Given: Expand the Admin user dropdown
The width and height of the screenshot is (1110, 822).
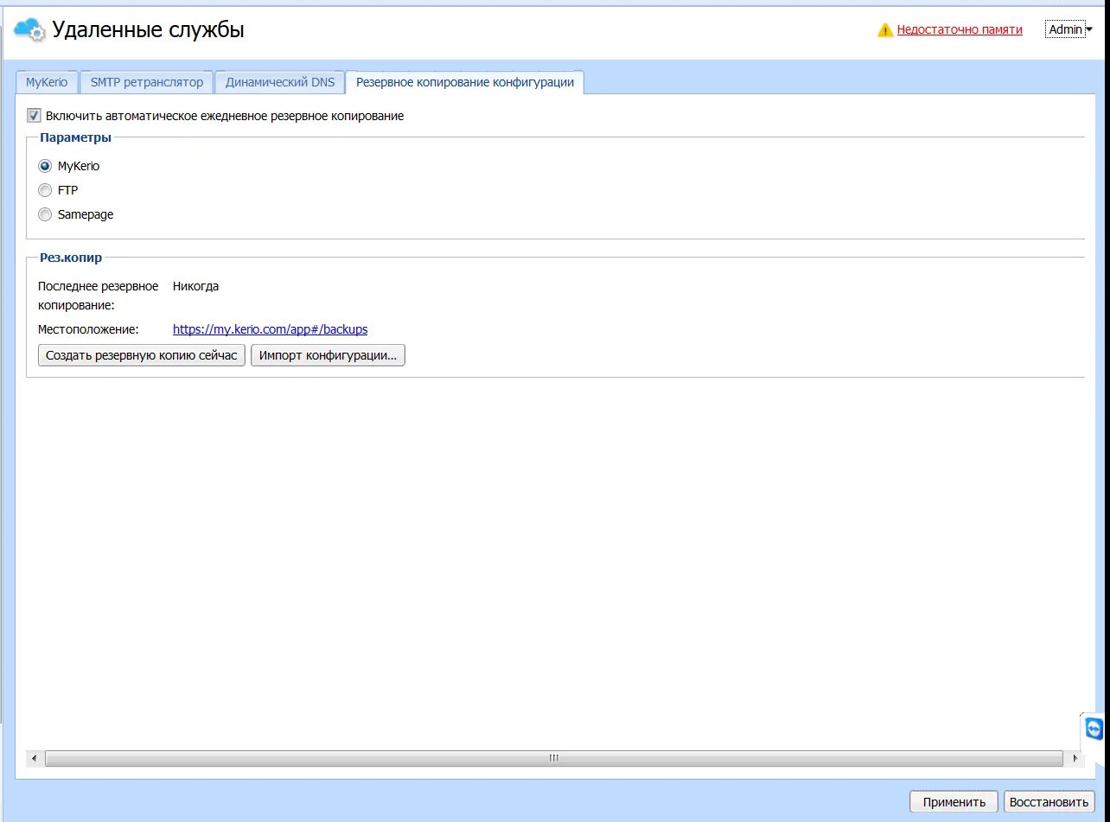Looking at the screenshot, I should 1069,29.
